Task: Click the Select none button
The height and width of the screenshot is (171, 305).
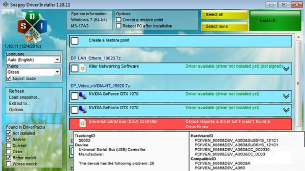Action: point(224,26)
